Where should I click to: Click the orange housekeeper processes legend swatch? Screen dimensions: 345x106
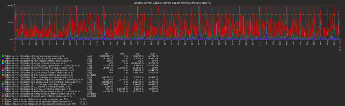(x=3, y=61)
